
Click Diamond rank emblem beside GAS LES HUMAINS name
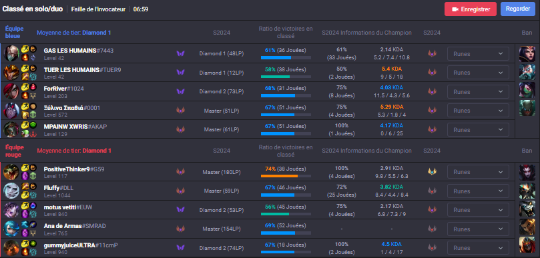click(180, 53)
